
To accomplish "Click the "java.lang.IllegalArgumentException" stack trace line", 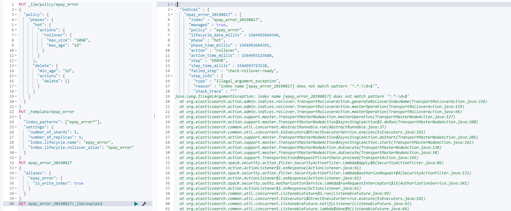I will tap(292, 96).
